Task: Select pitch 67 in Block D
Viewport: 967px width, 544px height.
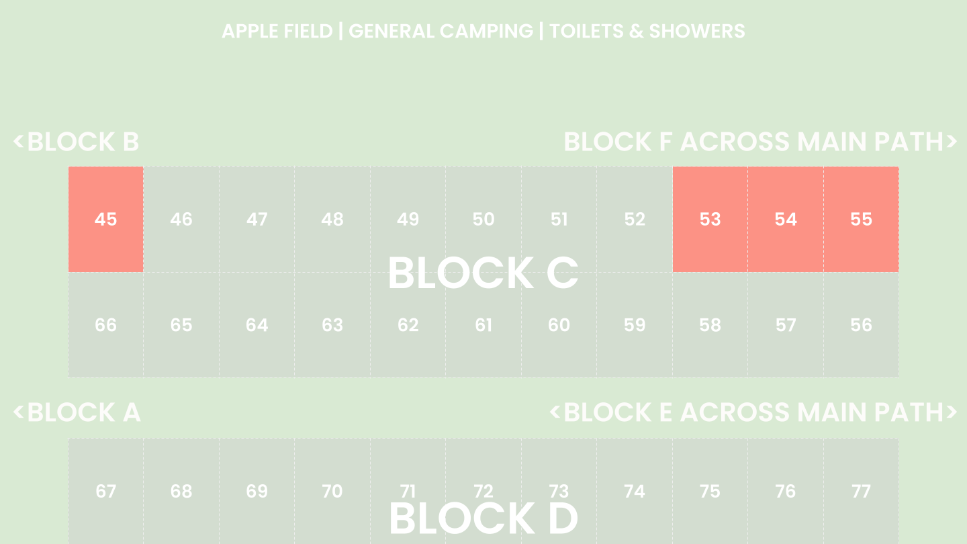Action: (x=105, y=491)
